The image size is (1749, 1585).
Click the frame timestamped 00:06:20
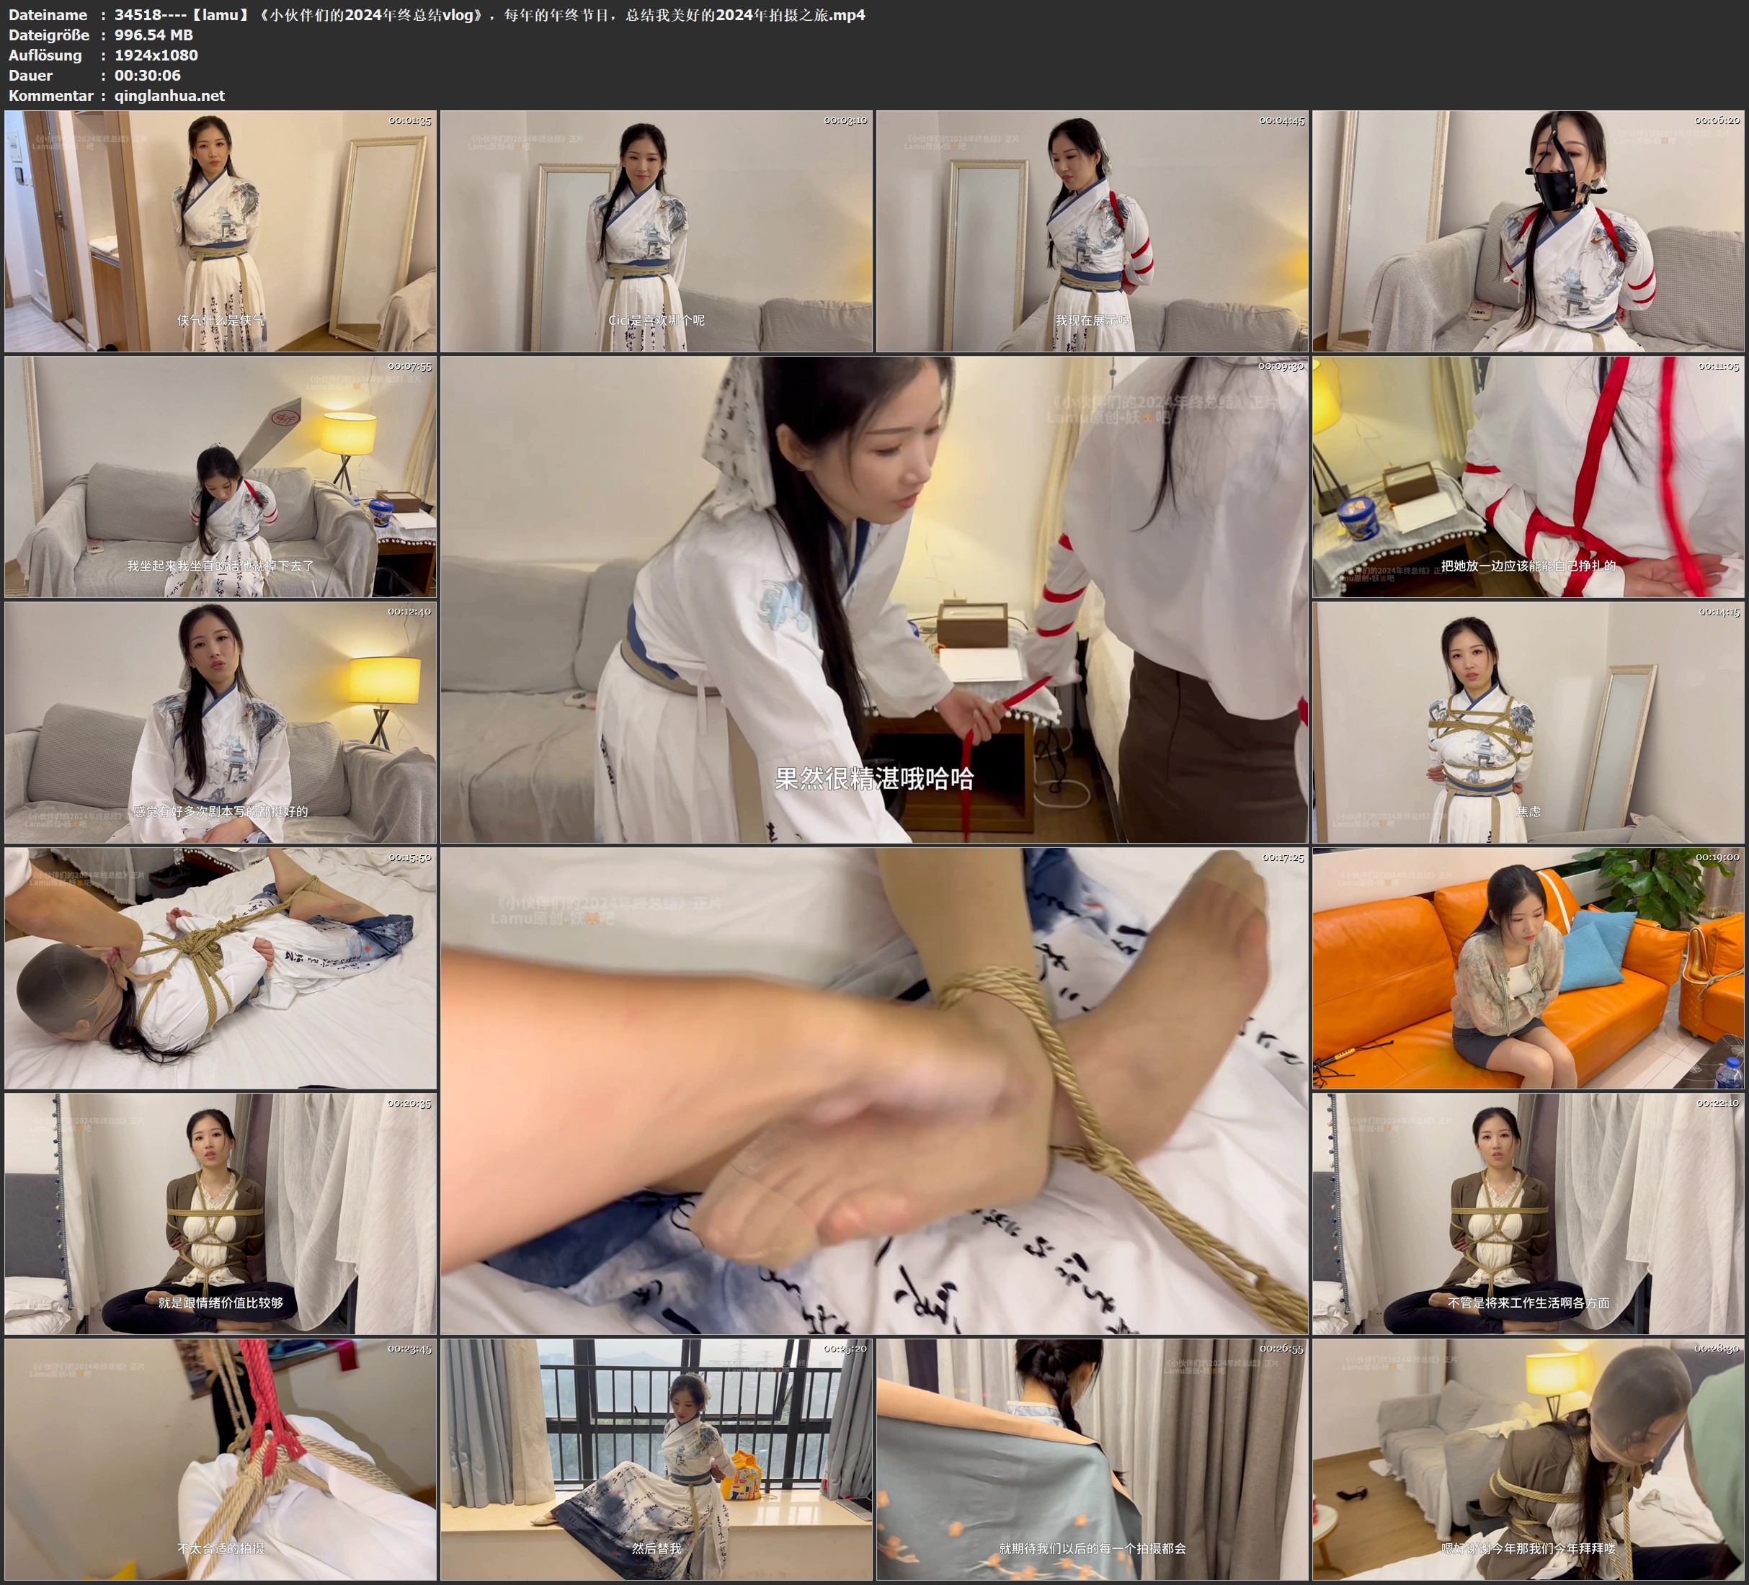(x=1528, y=231)
